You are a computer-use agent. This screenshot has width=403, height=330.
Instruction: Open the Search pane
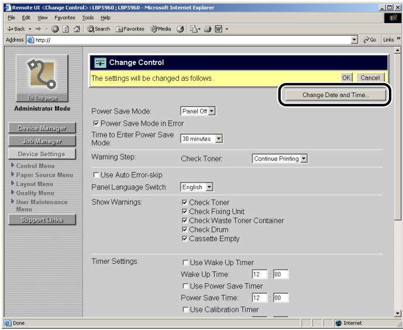99,29
